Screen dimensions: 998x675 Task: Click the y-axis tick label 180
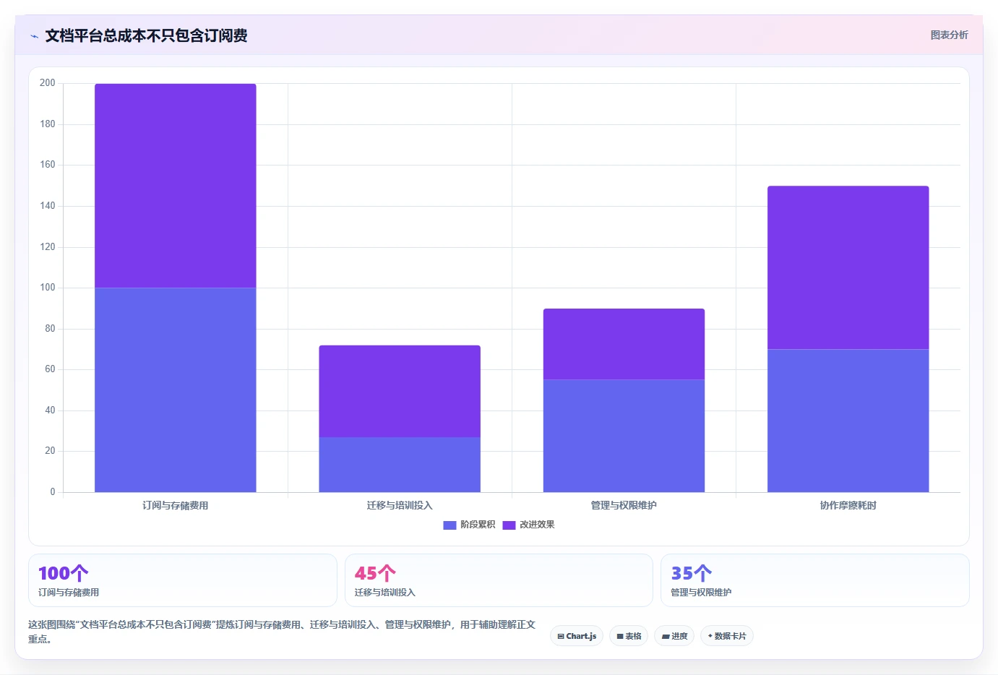click(x=48, y=124)
